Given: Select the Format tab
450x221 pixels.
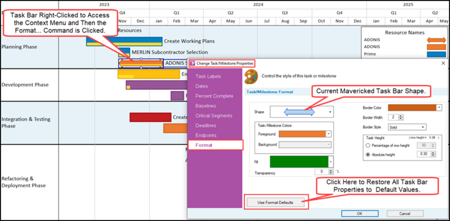Looking at the screenshot, I should (215, 145).
